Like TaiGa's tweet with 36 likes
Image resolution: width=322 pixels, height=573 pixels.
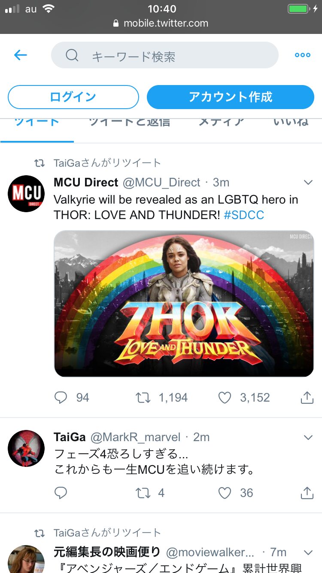(x=225, y=493)
